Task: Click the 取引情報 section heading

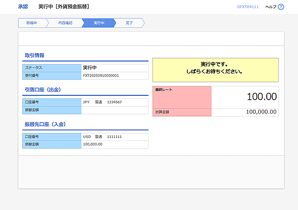Action: (35, 55)
